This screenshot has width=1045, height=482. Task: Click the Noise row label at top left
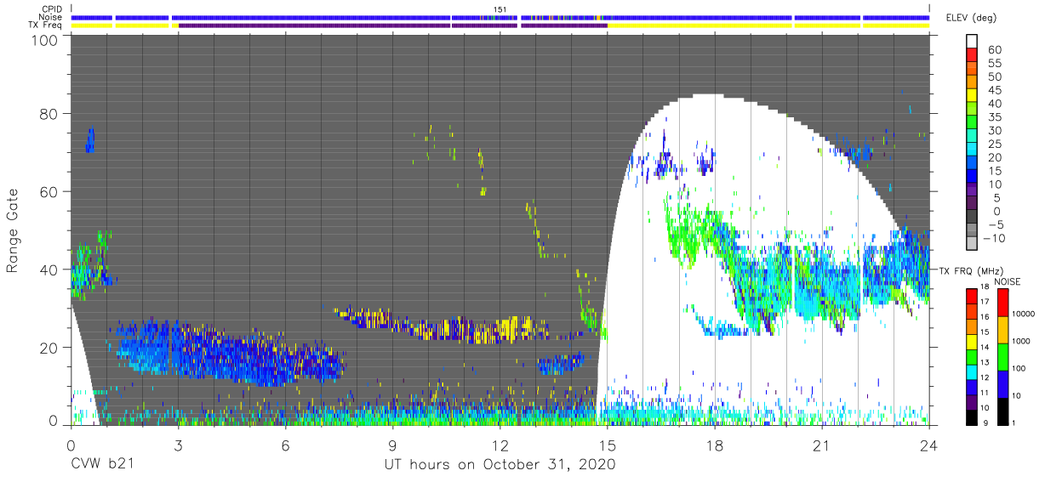click(52, 17)
